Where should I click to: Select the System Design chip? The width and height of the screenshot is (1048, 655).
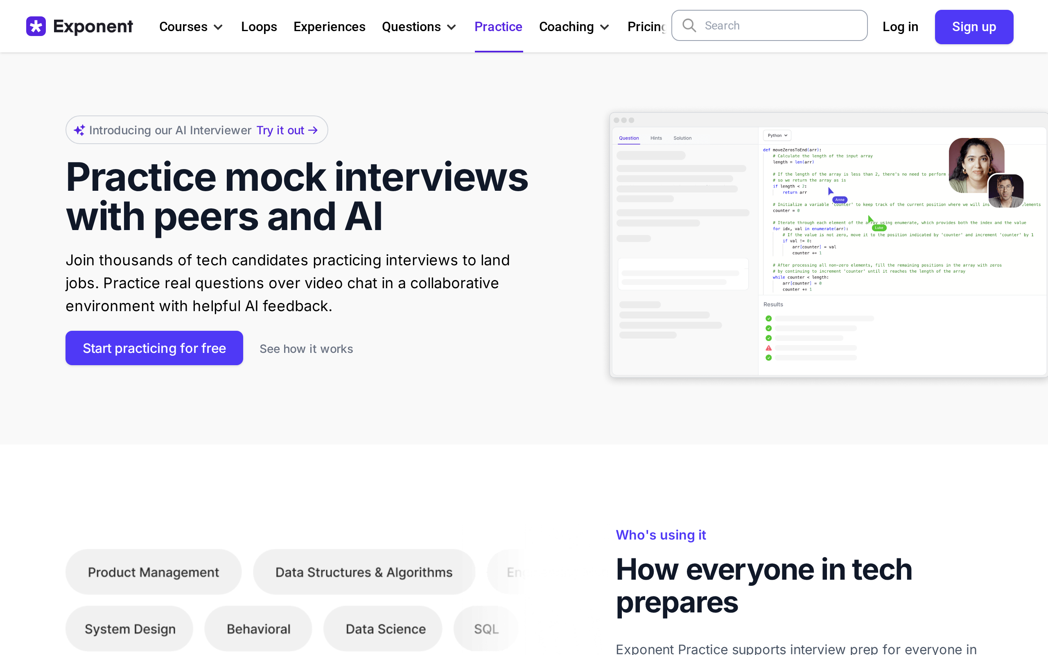coord(129,628)
